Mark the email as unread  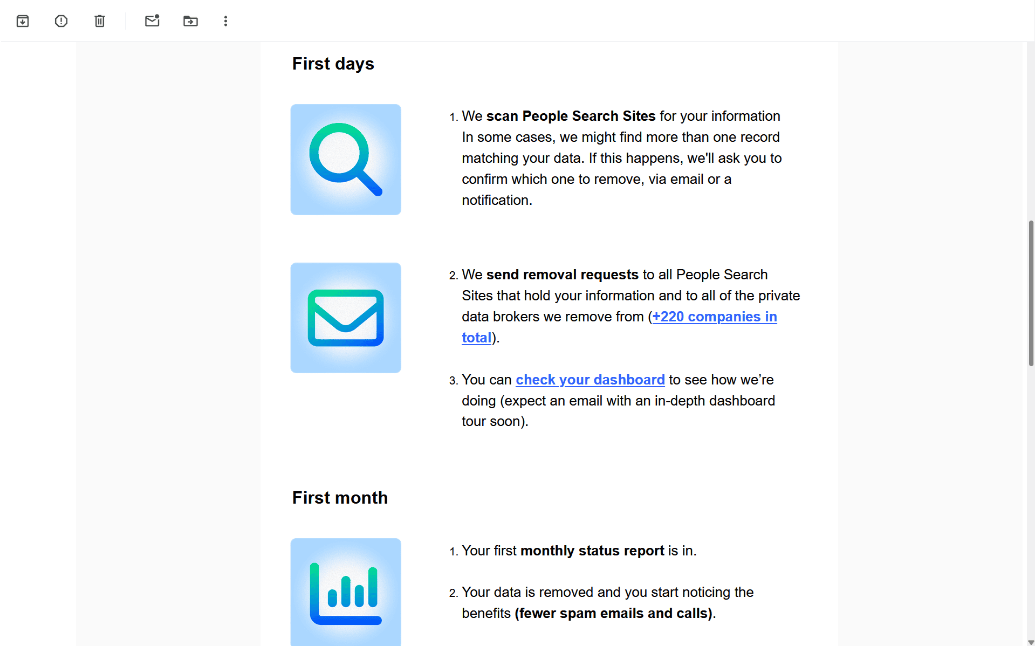click(152, 21)
